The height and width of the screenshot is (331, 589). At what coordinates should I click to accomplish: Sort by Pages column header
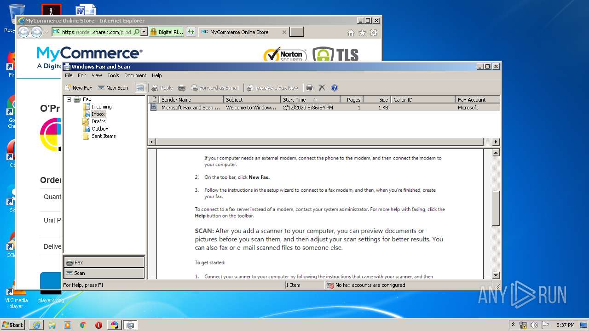click(352, 99)
